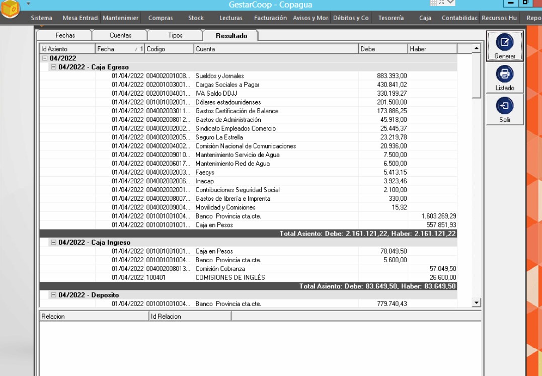Screen dimensions: 542x376
Task: Open the Facturación menu
Action: 270,18
